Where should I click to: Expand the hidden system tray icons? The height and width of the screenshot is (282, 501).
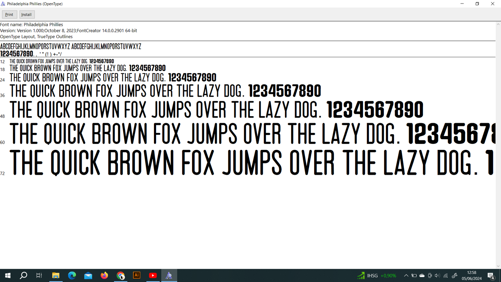pos(406,275)
